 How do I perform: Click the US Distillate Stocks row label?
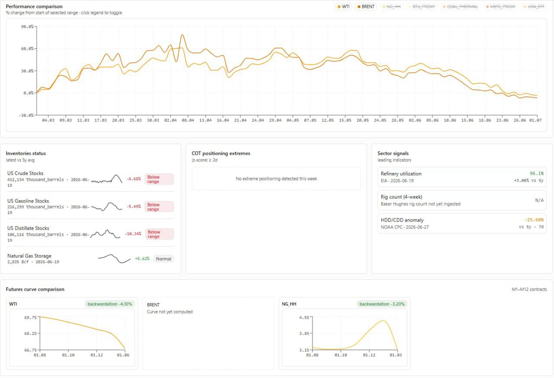[x=28, y=228]
